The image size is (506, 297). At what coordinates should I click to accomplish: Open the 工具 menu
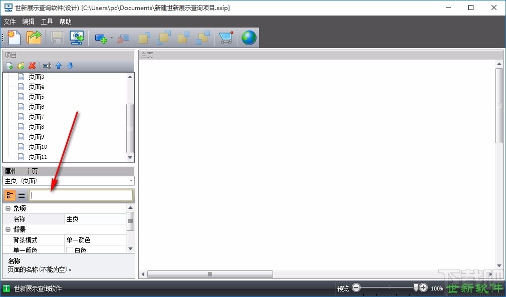click(x=47, y=22)
